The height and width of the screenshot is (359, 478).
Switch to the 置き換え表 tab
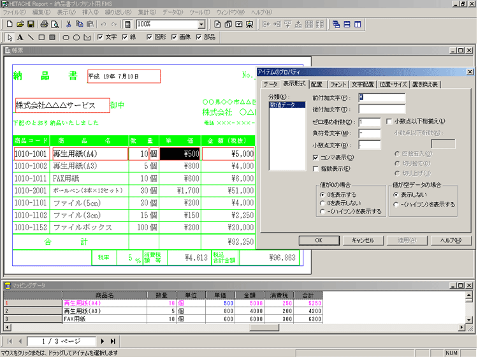[425, 84]
